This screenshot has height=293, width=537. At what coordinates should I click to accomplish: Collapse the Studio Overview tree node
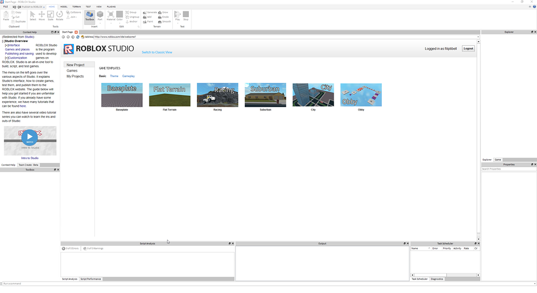coord(3,41)
